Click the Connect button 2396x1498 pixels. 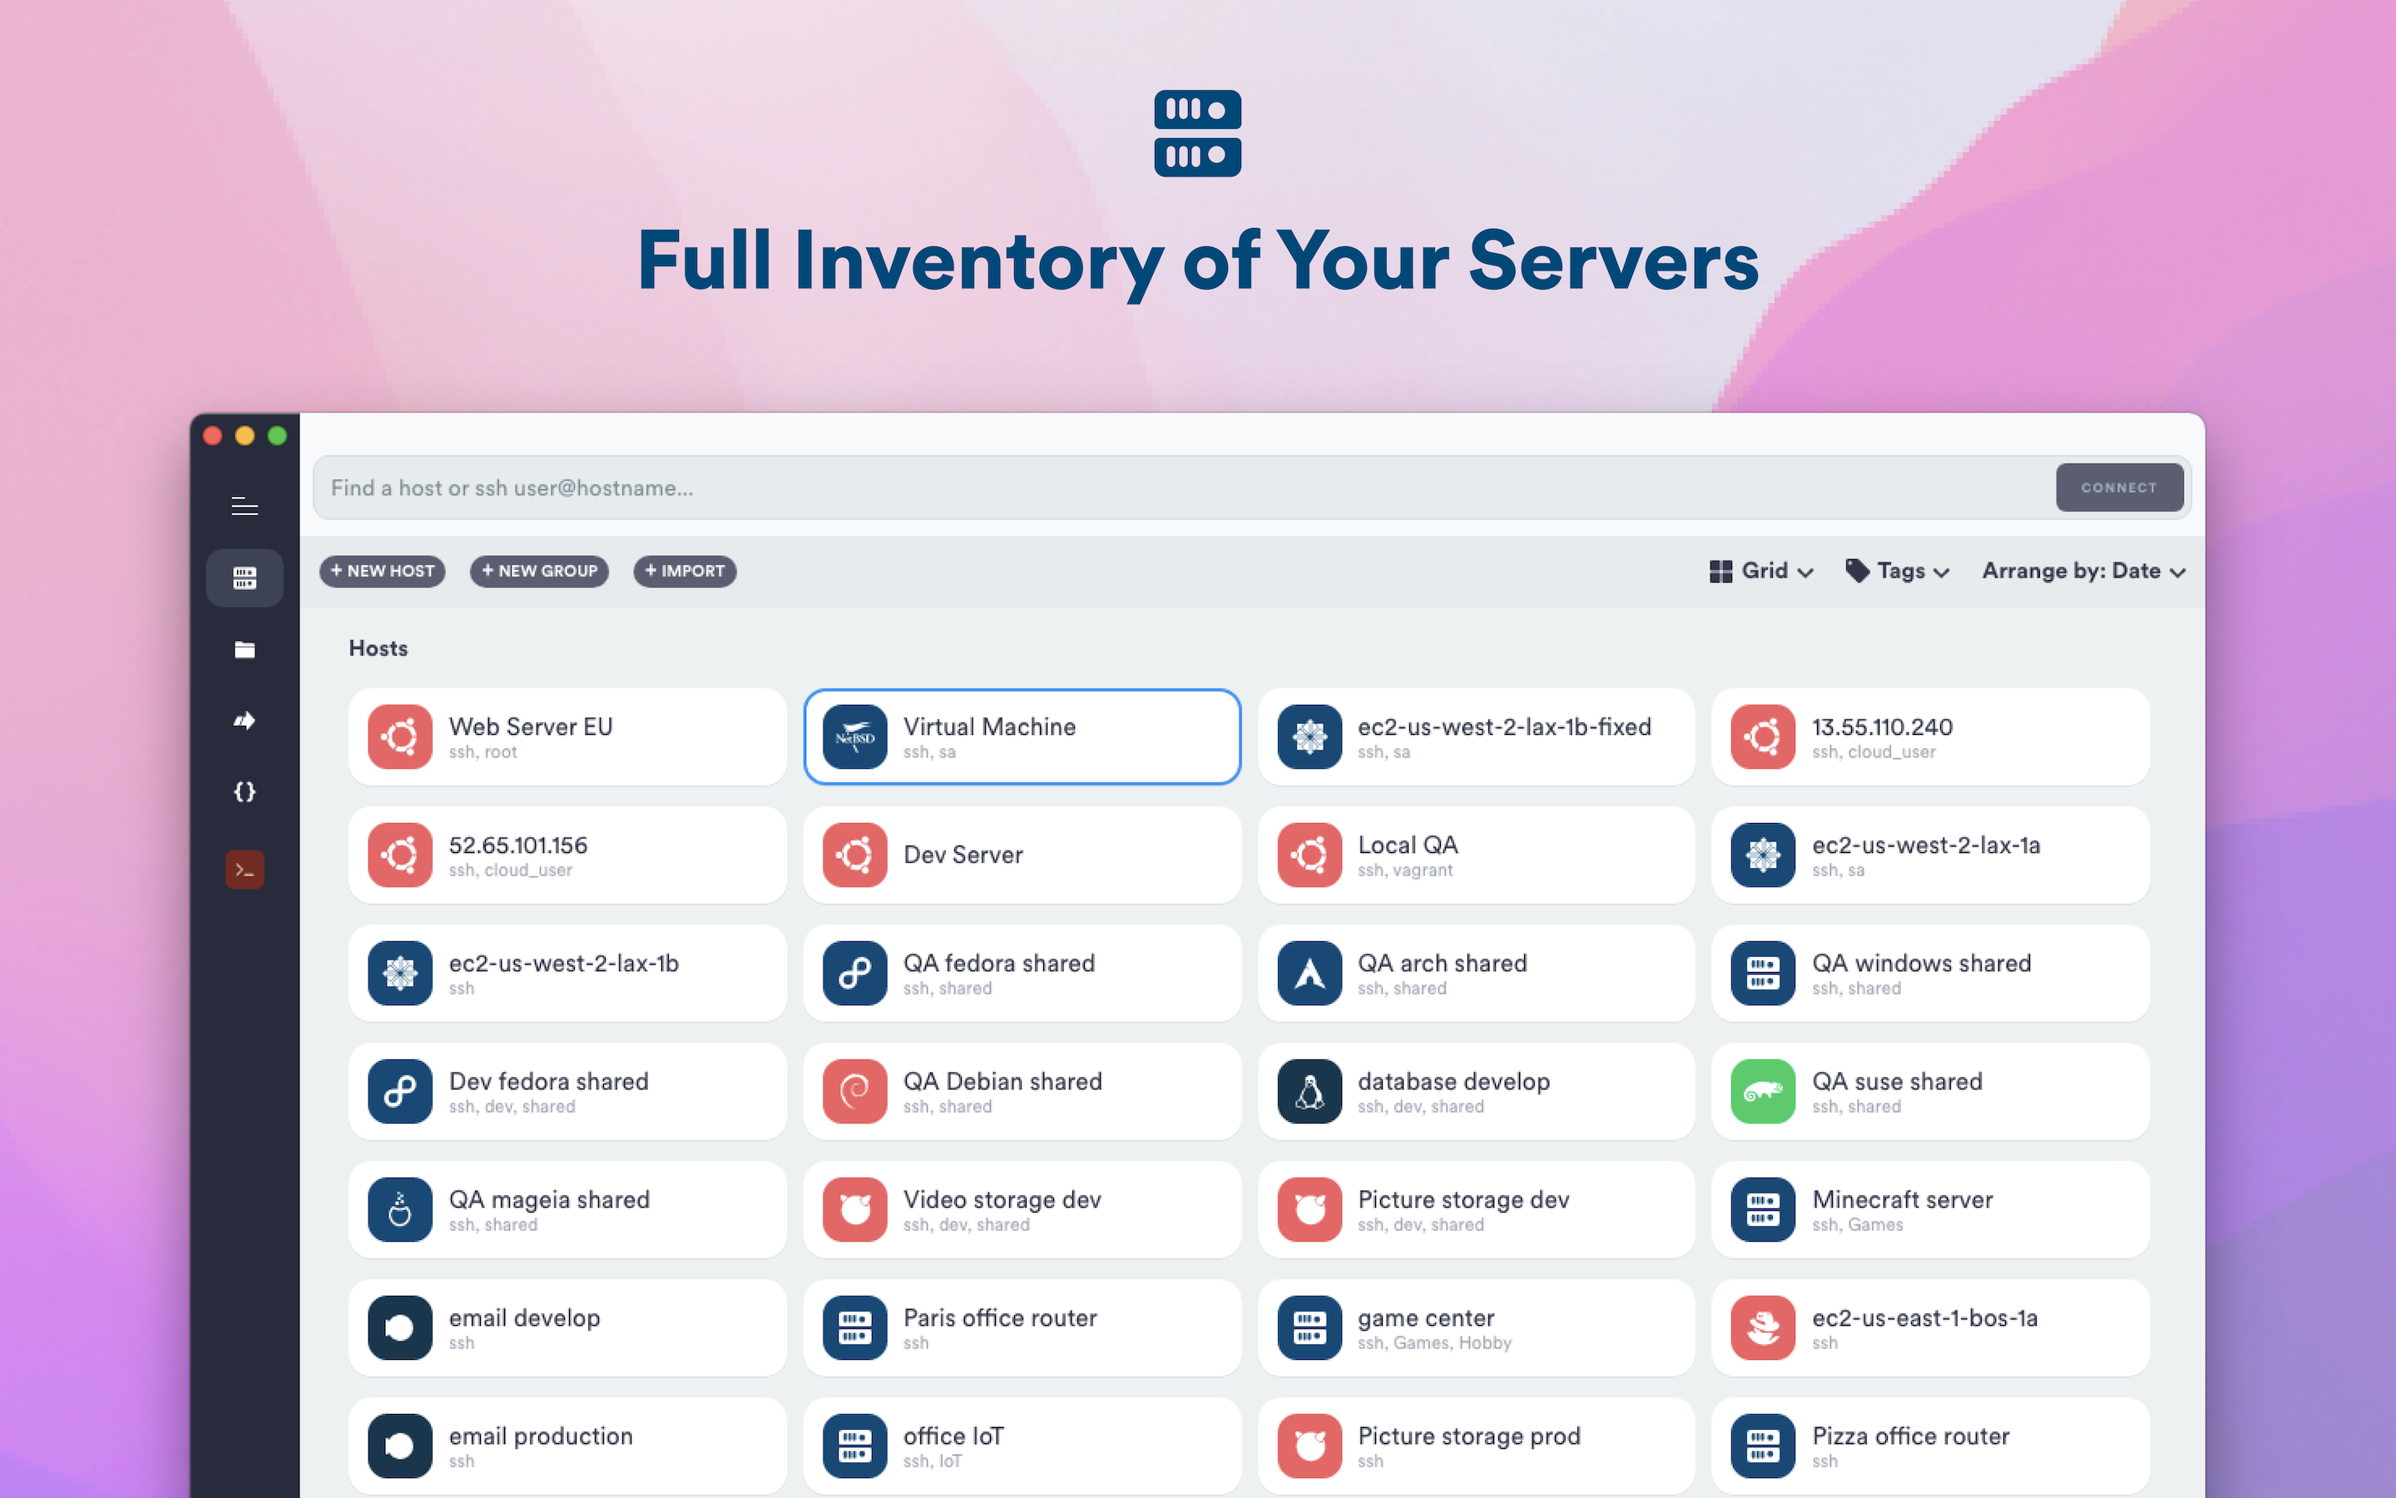(2119, 488)
